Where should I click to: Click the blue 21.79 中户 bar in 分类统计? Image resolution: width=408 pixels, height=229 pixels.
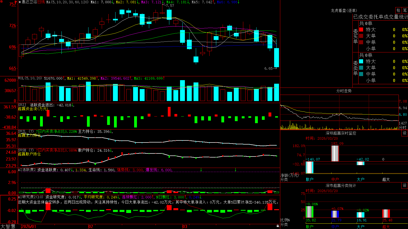(335, 214)
